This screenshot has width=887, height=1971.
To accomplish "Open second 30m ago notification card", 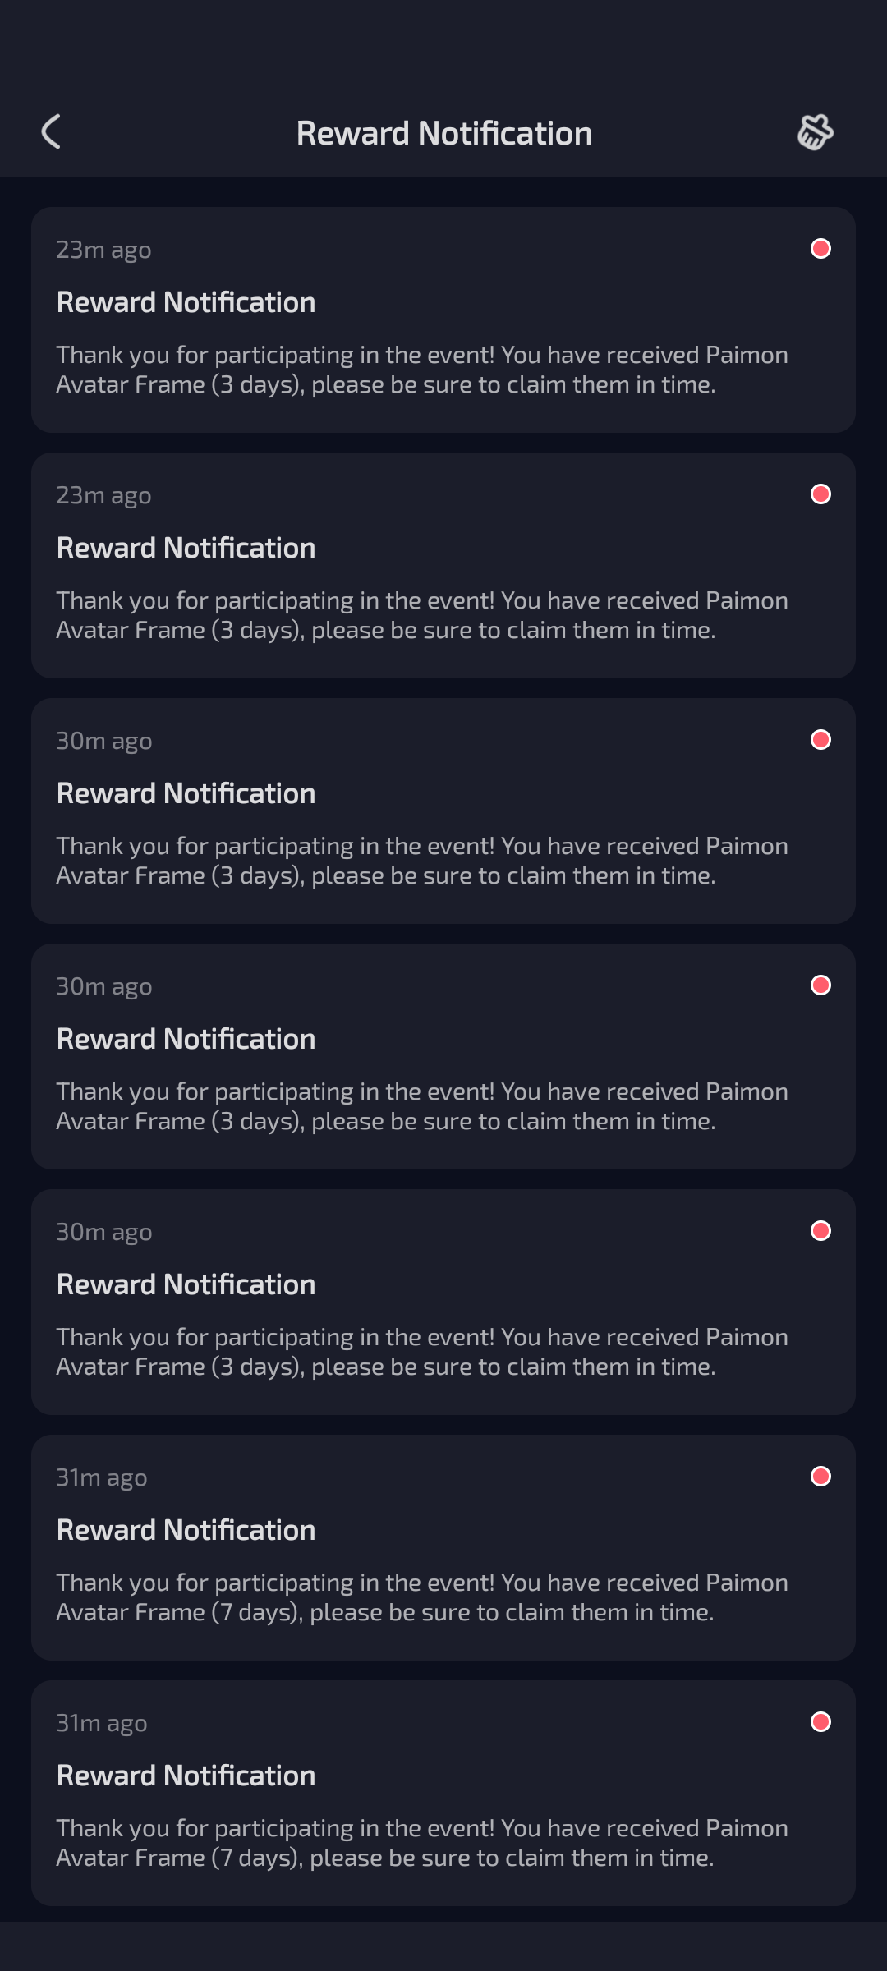I will click(443, 1056).
